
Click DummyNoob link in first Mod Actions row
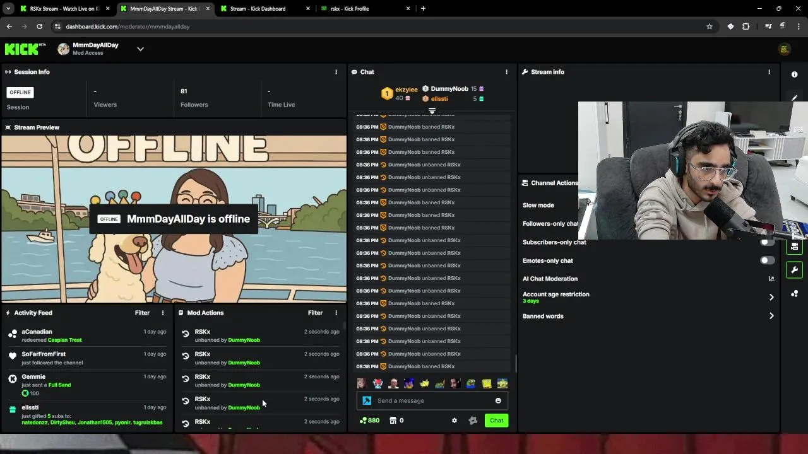tap(244, 340)
